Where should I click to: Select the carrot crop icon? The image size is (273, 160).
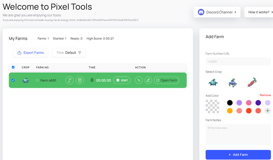point(252,82)
